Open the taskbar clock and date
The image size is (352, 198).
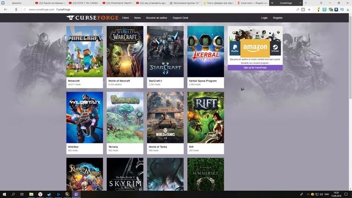pos(336,194)
